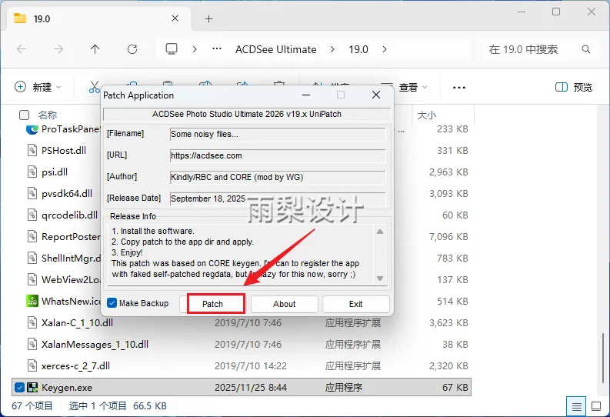Viewport: 610px width, 417px height.
Task: Click the Cut scissors icon in toolbar
Action: pyautogui.click(x=95, y=87)
